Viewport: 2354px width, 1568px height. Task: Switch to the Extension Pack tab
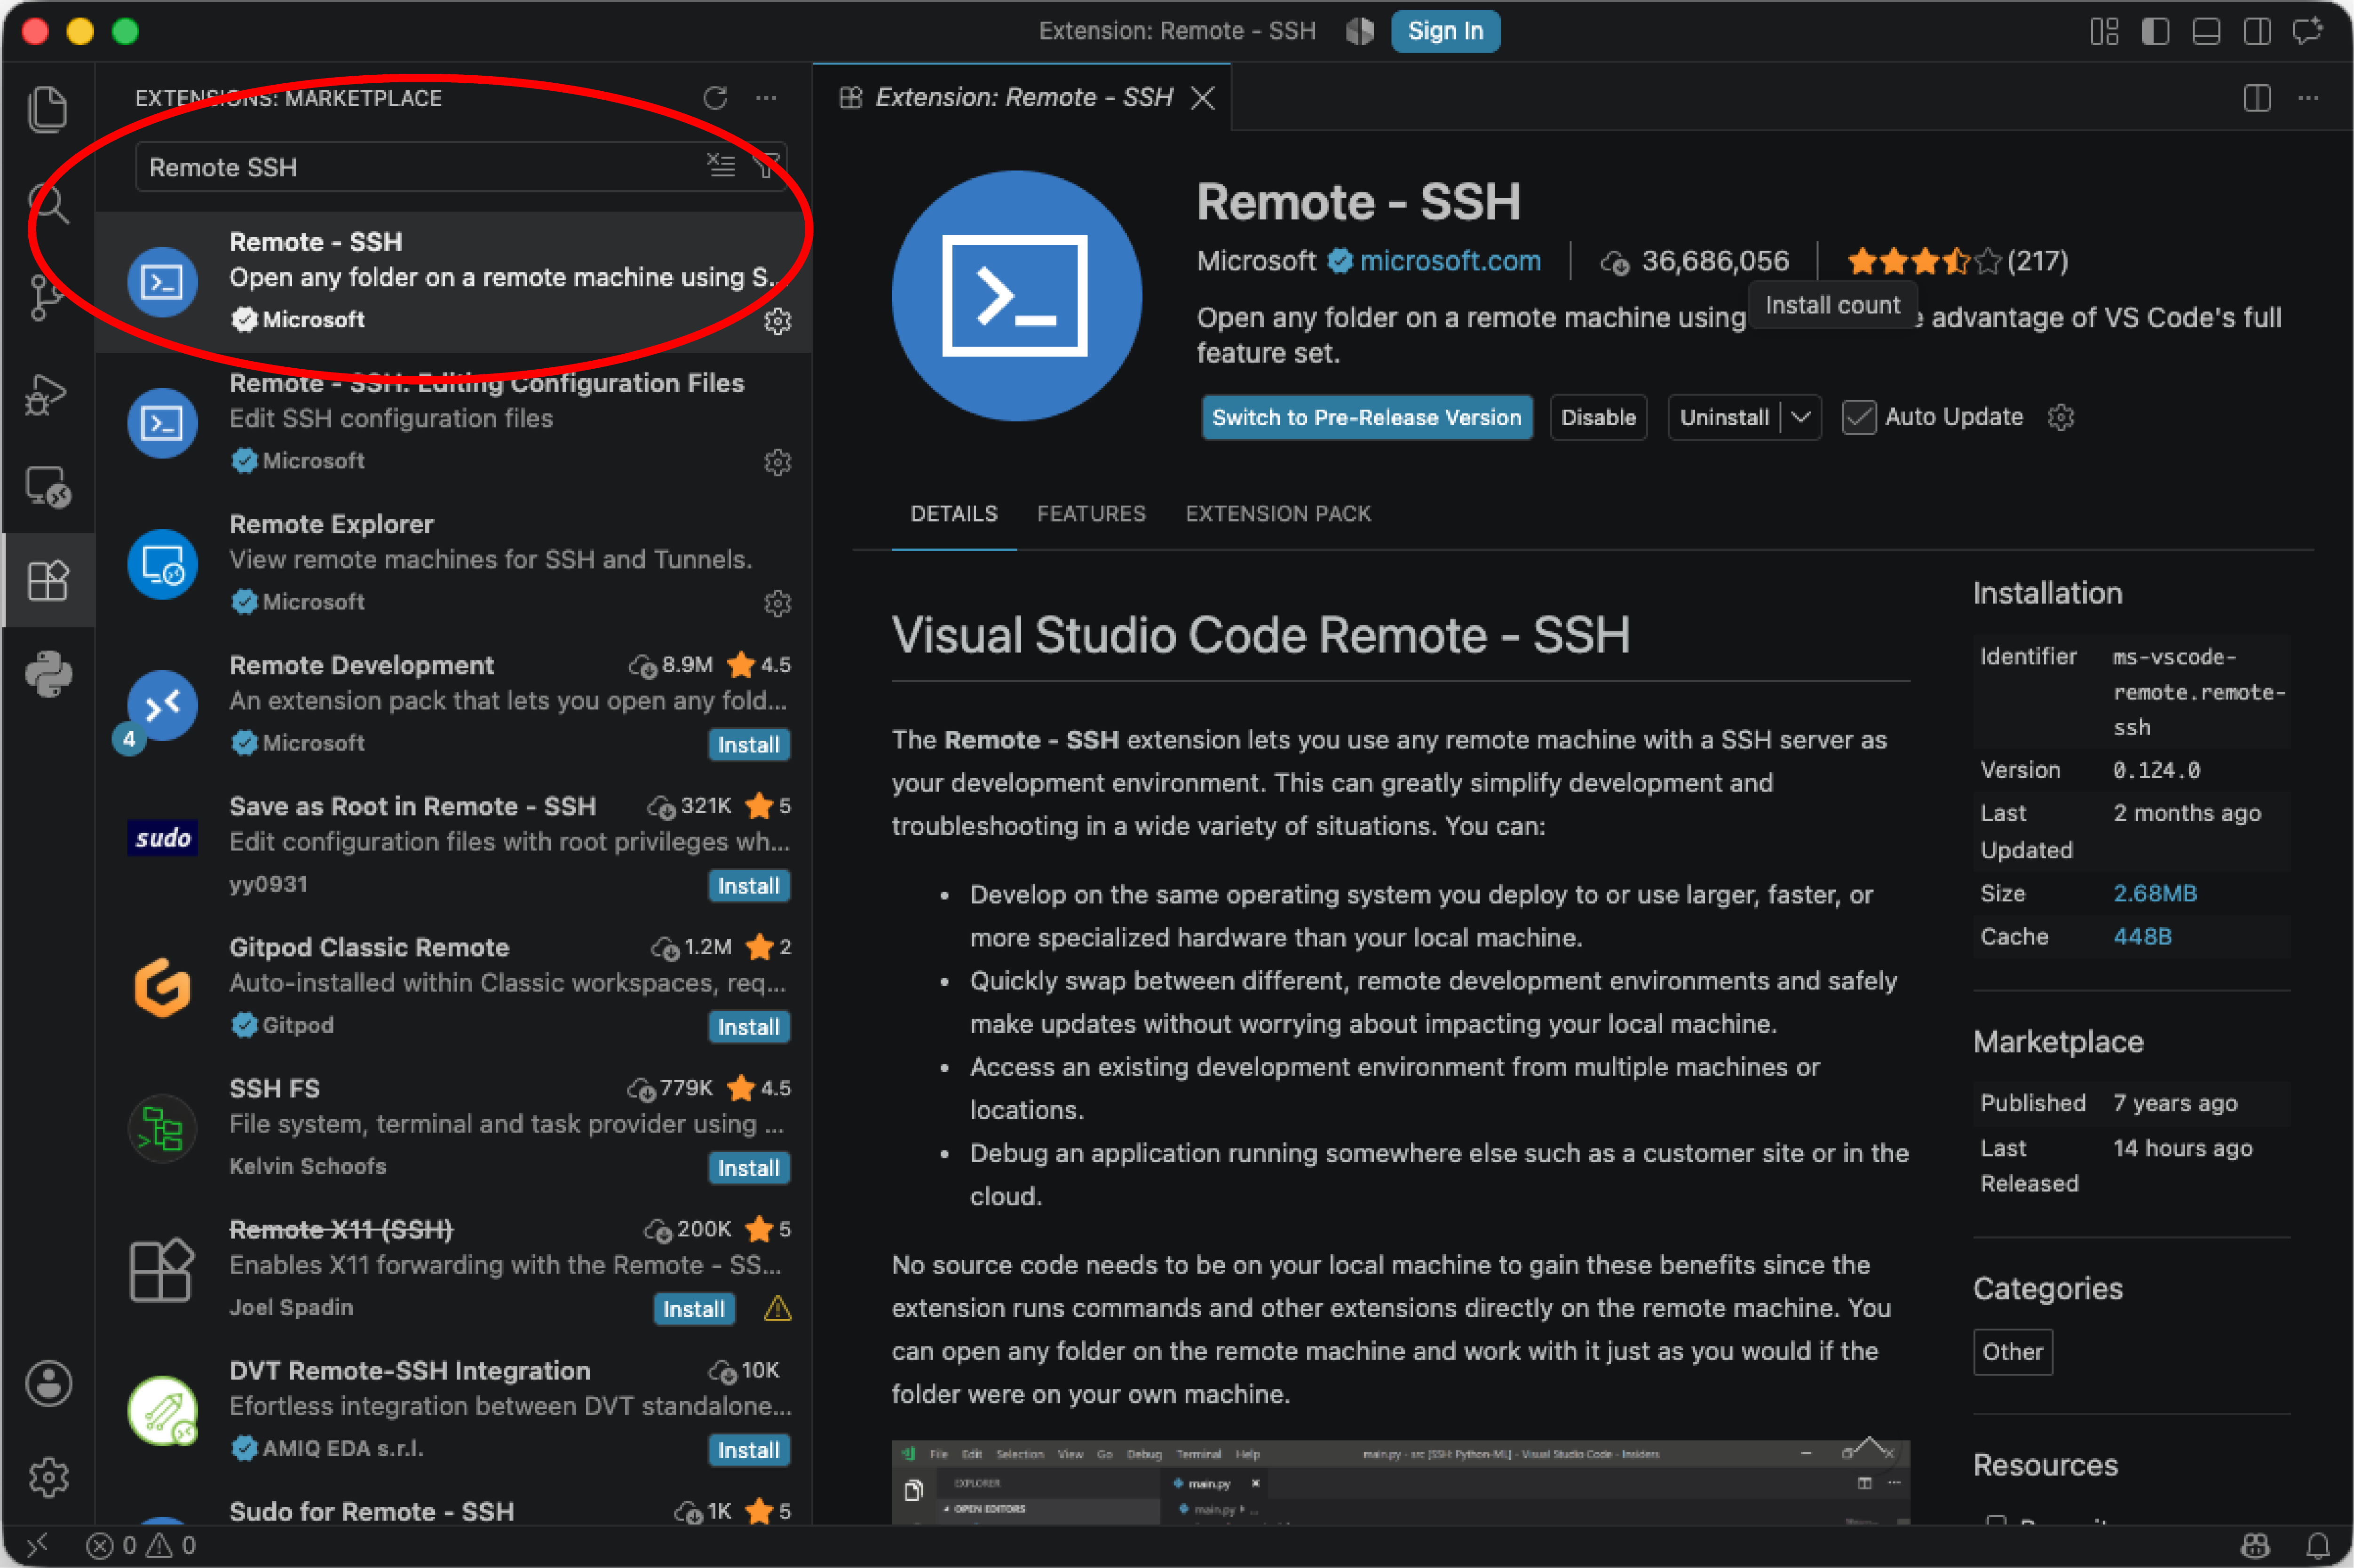[x=1278, y=514]
